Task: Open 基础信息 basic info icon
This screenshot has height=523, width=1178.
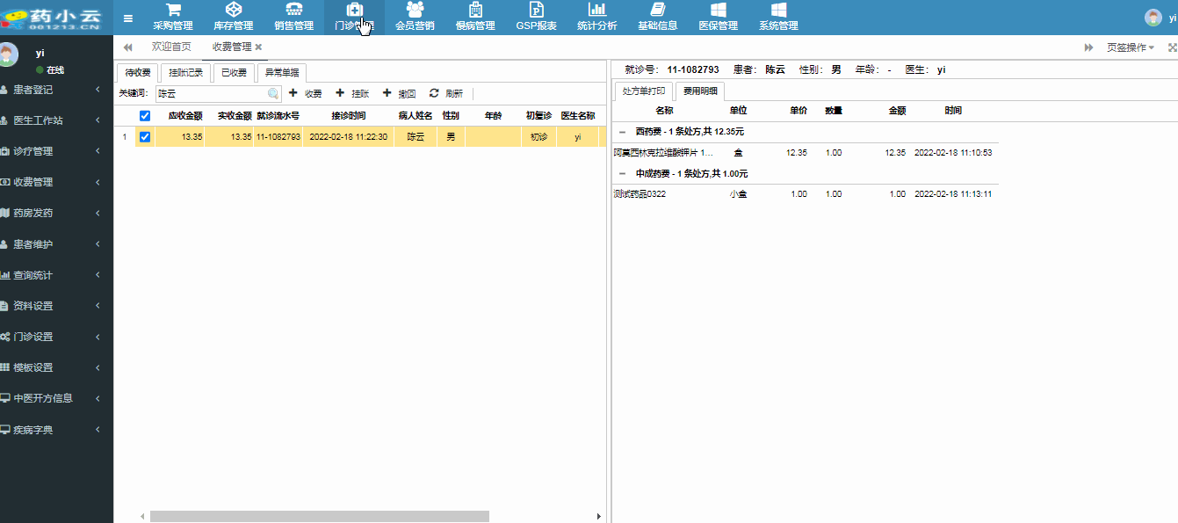Action: (x=657, y=10)
